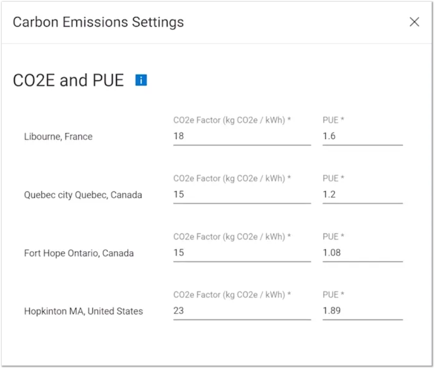Click the Carbon Emissions Settings dialog title
The width and height of the screenshot is (436, 369).
click(x=98, y=22)
